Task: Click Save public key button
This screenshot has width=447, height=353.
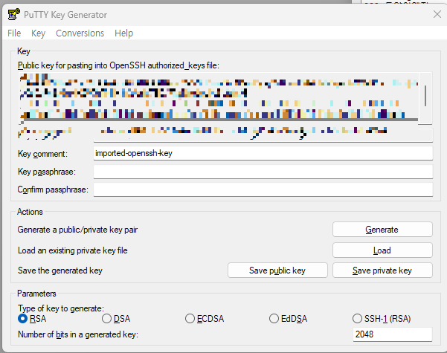Action: pos(277,270)
